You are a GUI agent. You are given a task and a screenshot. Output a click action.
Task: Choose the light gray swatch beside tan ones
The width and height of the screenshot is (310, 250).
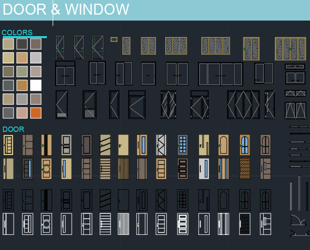point(36,58)
